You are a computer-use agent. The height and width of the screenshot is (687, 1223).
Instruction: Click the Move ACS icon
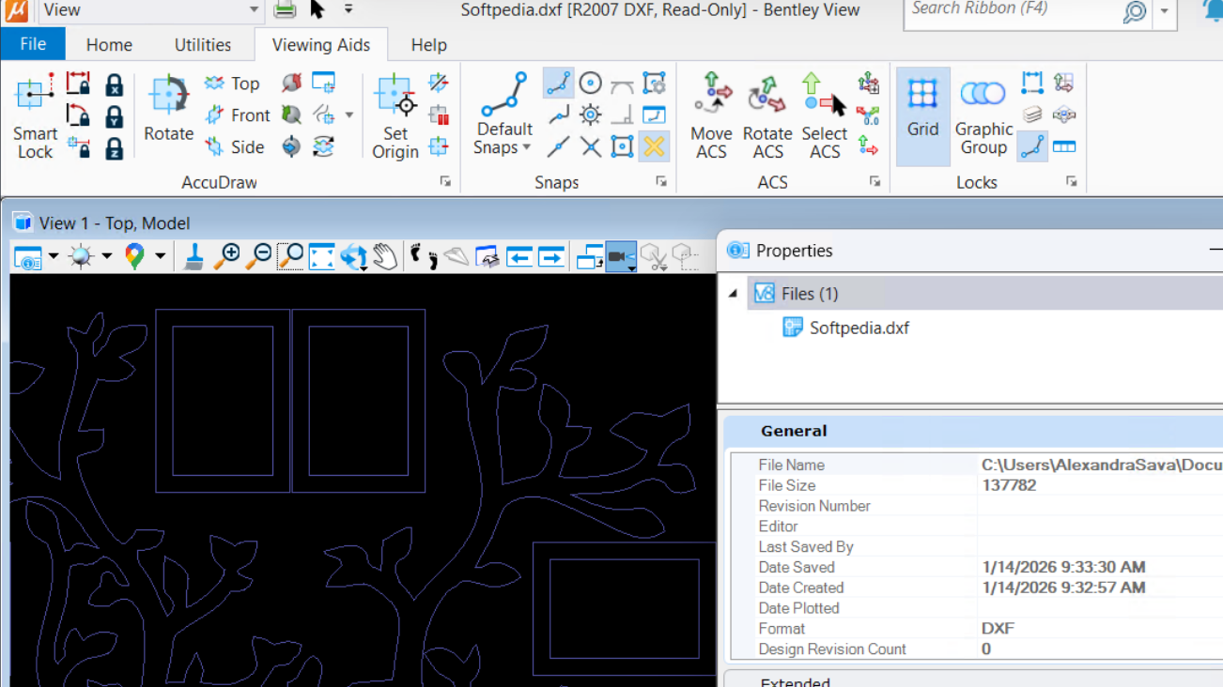[711, 116]
